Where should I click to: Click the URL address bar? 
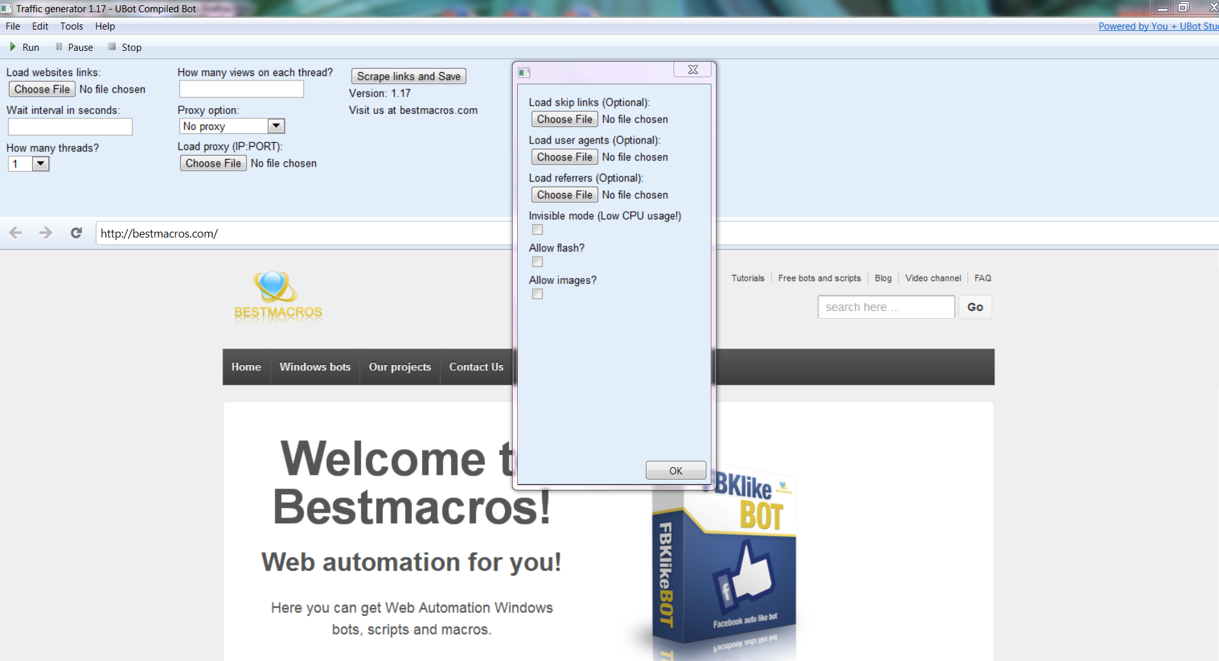coord(304,233)
